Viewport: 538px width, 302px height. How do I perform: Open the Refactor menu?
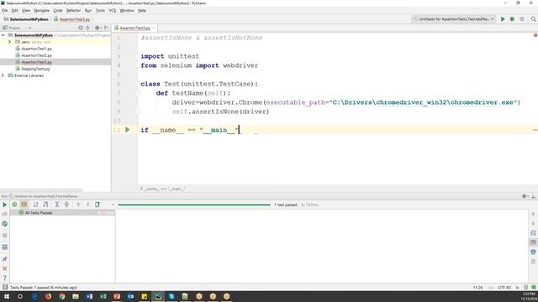tap(73, 11)
